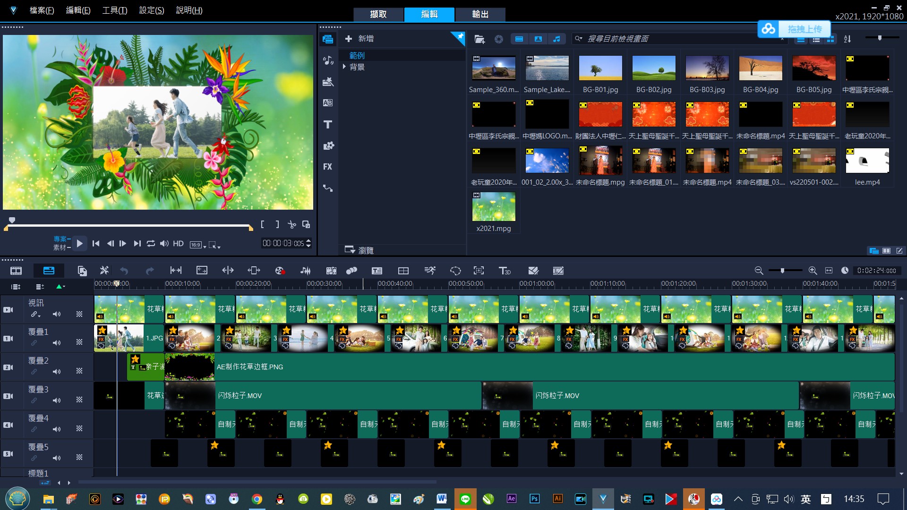
Task: Open the 工具(T) menu
Action: click(115, 10)
